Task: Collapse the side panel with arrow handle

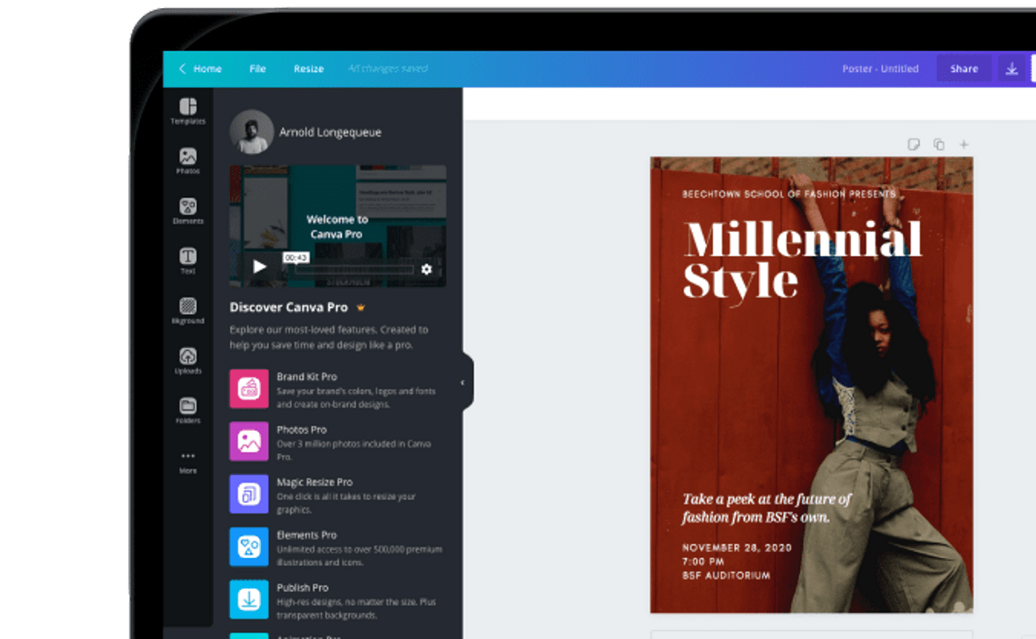Action: [x=463, y=383]
